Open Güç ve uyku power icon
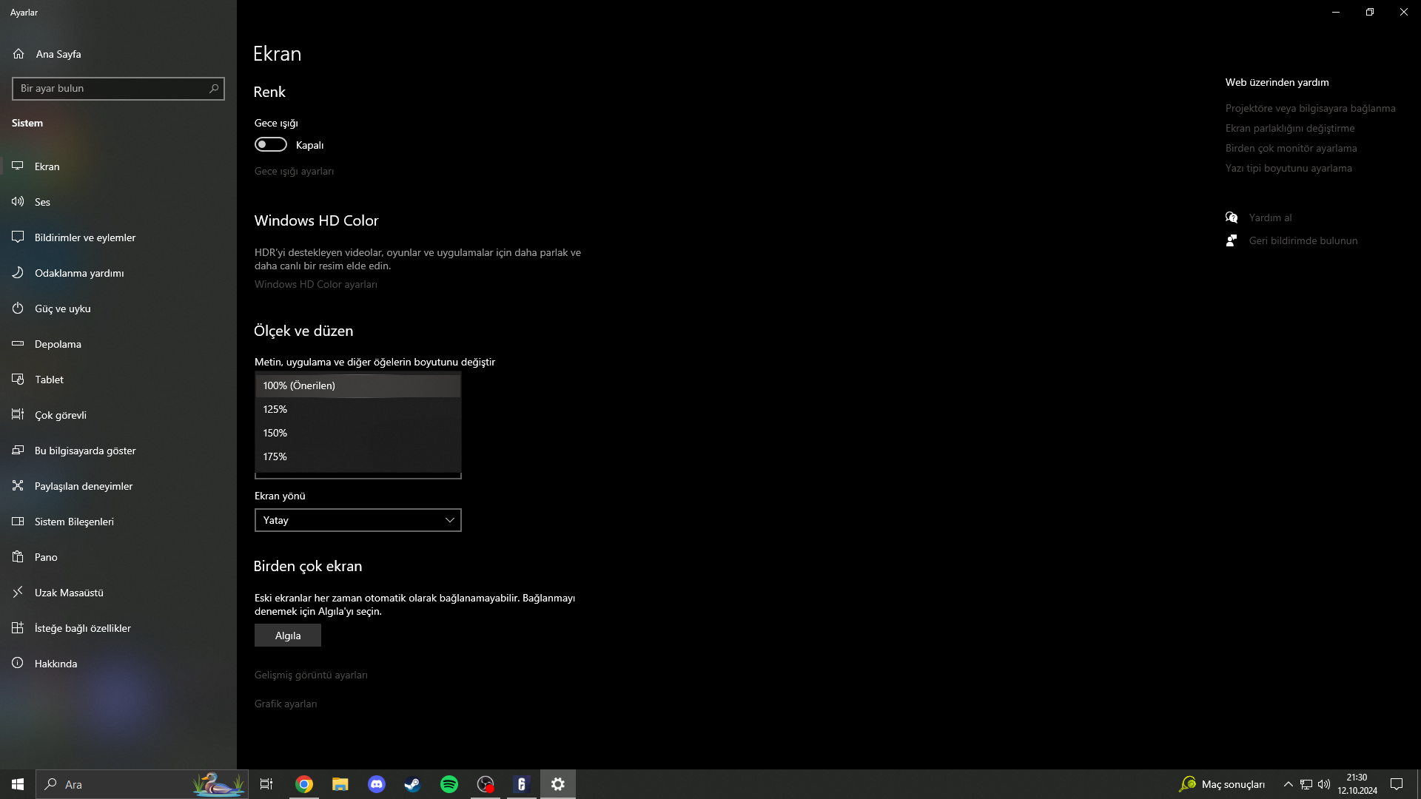The height and width of the screenshot is (799, 1421). (18, 309)
